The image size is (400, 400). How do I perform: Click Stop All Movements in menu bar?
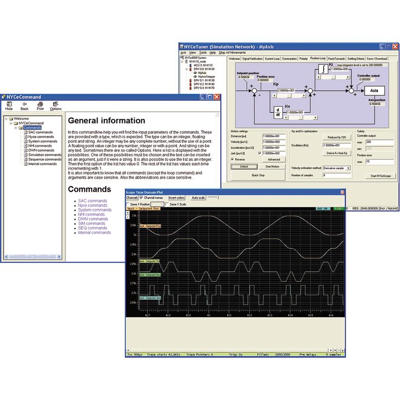pyautogui.click(x=232, y=52)
